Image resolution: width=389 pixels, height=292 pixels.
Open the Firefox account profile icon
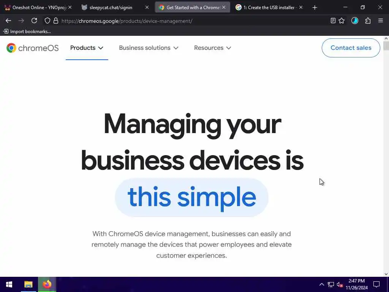tap(355, 21)
